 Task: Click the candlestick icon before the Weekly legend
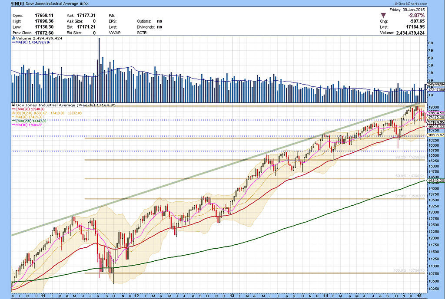click(13, 105)
